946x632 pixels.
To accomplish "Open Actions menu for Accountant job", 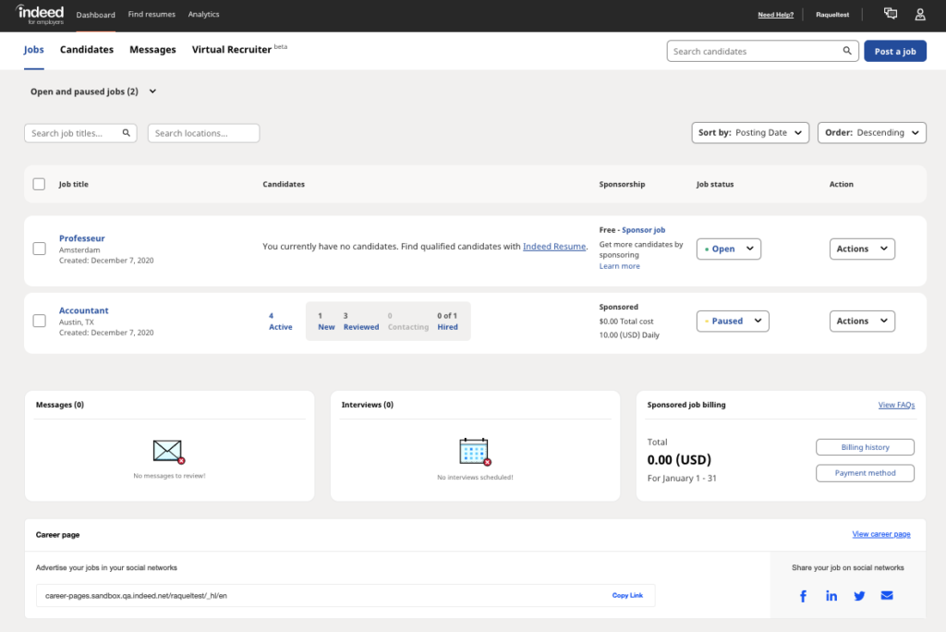I will 862,322.
